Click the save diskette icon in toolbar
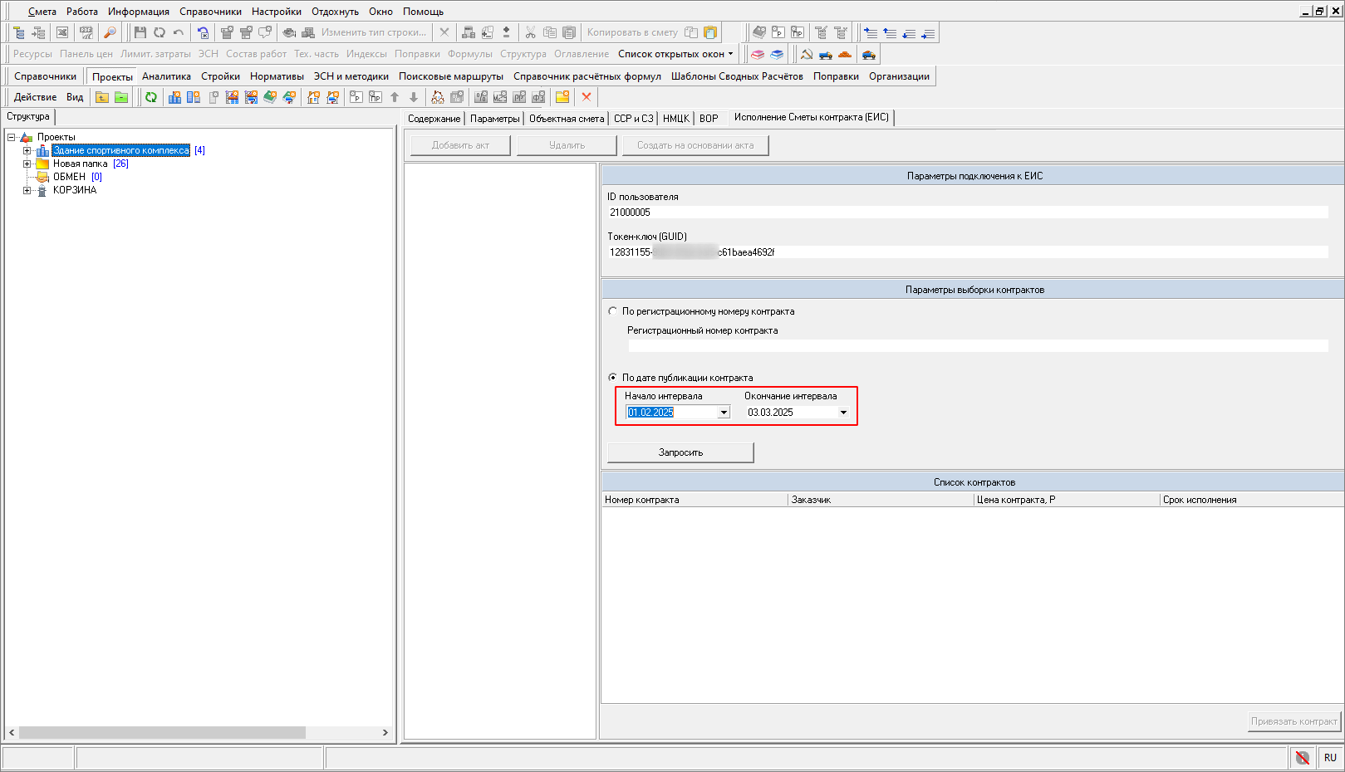1345x772 pixels. pos(140,32)
